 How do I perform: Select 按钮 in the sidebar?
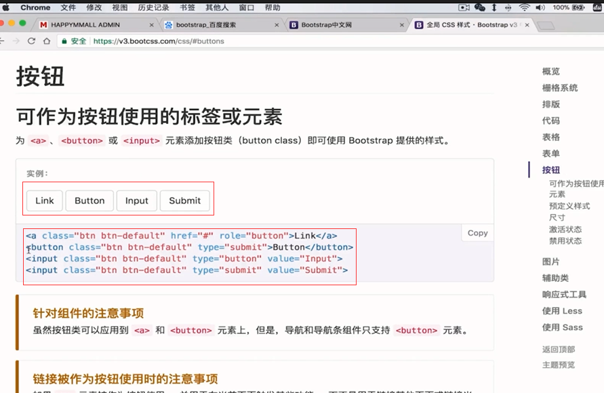click(551, 170)
